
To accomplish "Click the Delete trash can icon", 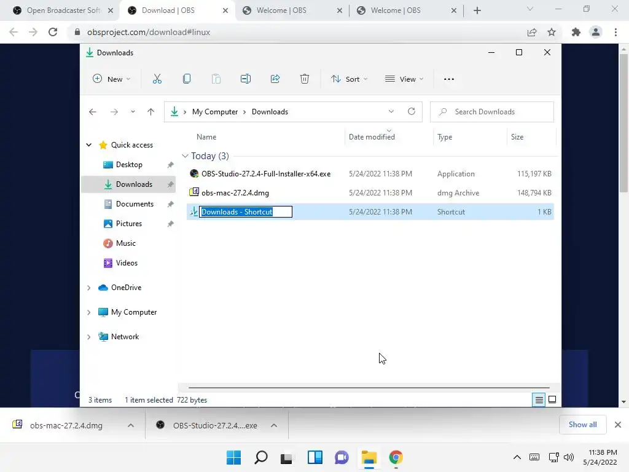I will click(x=305, y=79).
